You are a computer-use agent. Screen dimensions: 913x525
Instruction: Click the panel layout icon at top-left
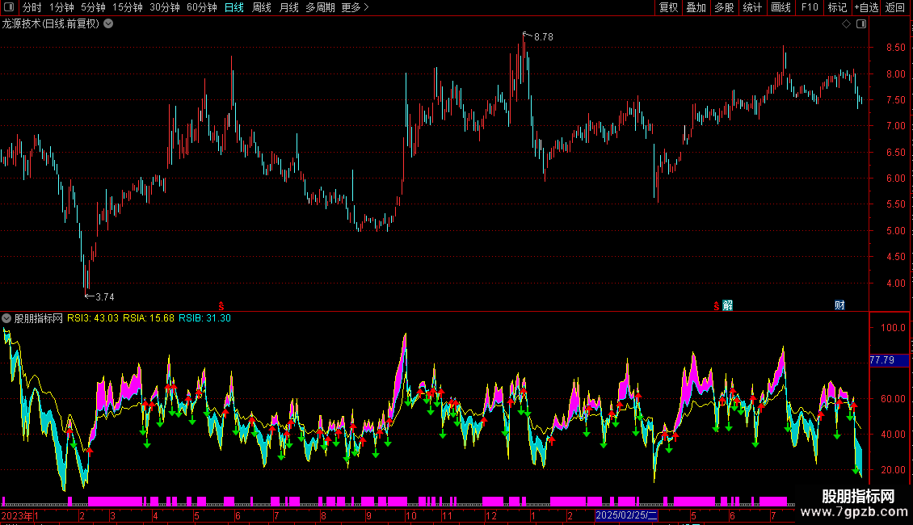click(x=9, y=7)
